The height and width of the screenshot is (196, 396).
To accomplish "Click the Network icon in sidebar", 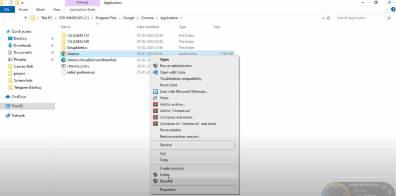I will tap(8, 115).
